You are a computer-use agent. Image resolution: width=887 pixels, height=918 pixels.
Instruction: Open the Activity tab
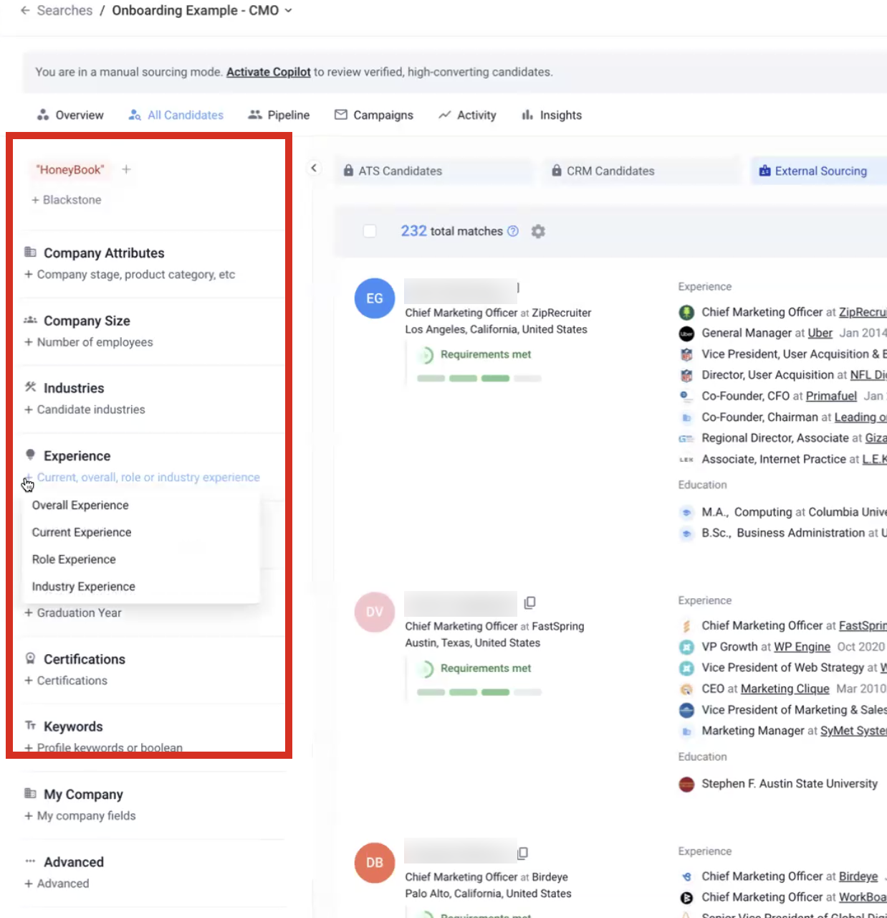pyautogui.click(x=467, y=115)
